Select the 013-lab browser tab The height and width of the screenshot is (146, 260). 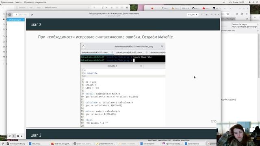click(x=185, y=8)
